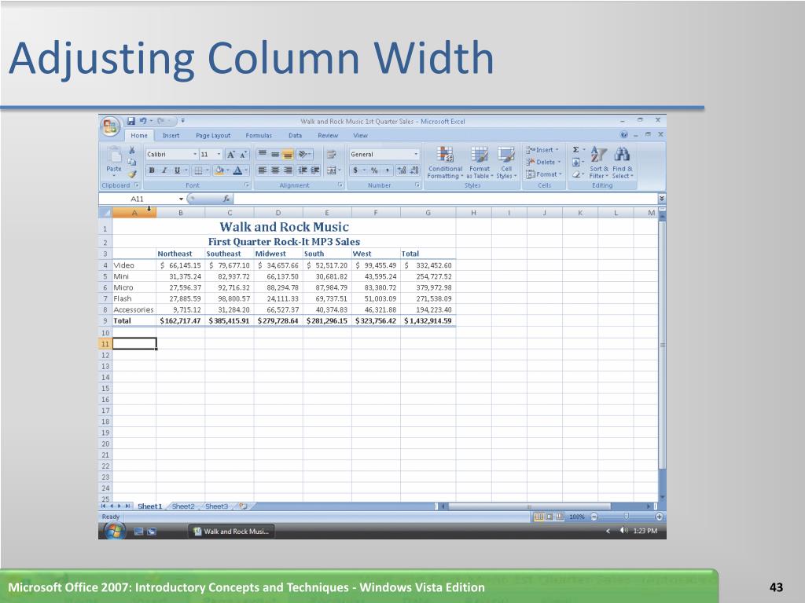Open the Name Box dropdown arrow
Screen dimensions: 805x603
click(x=181, y=199)
